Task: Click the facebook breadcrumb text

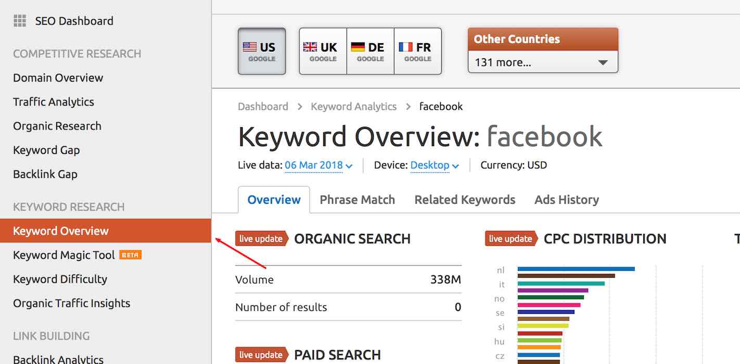Action: click(x=441, y=107)
